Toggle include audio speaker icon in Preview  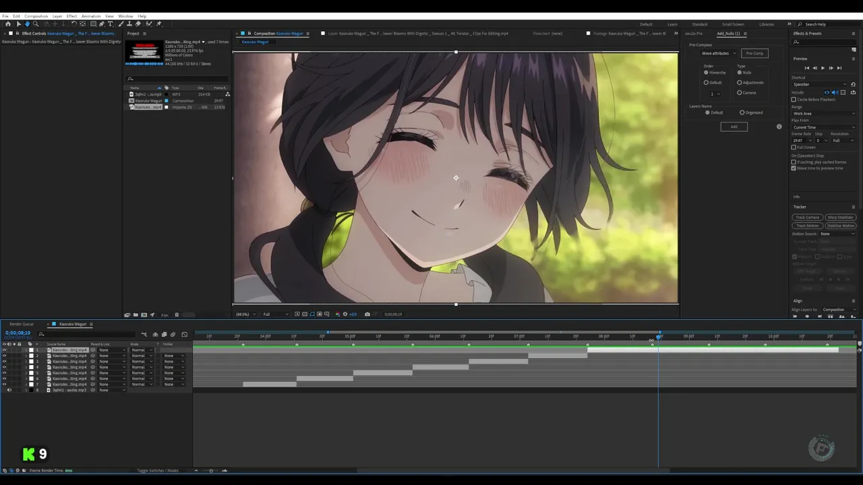(x=835, y=92)
